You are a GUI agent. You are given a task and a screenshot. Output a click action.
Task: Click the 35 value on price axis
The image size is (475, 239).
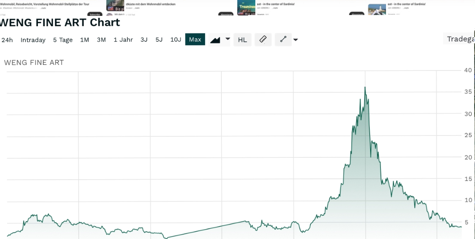click(468, 92)
